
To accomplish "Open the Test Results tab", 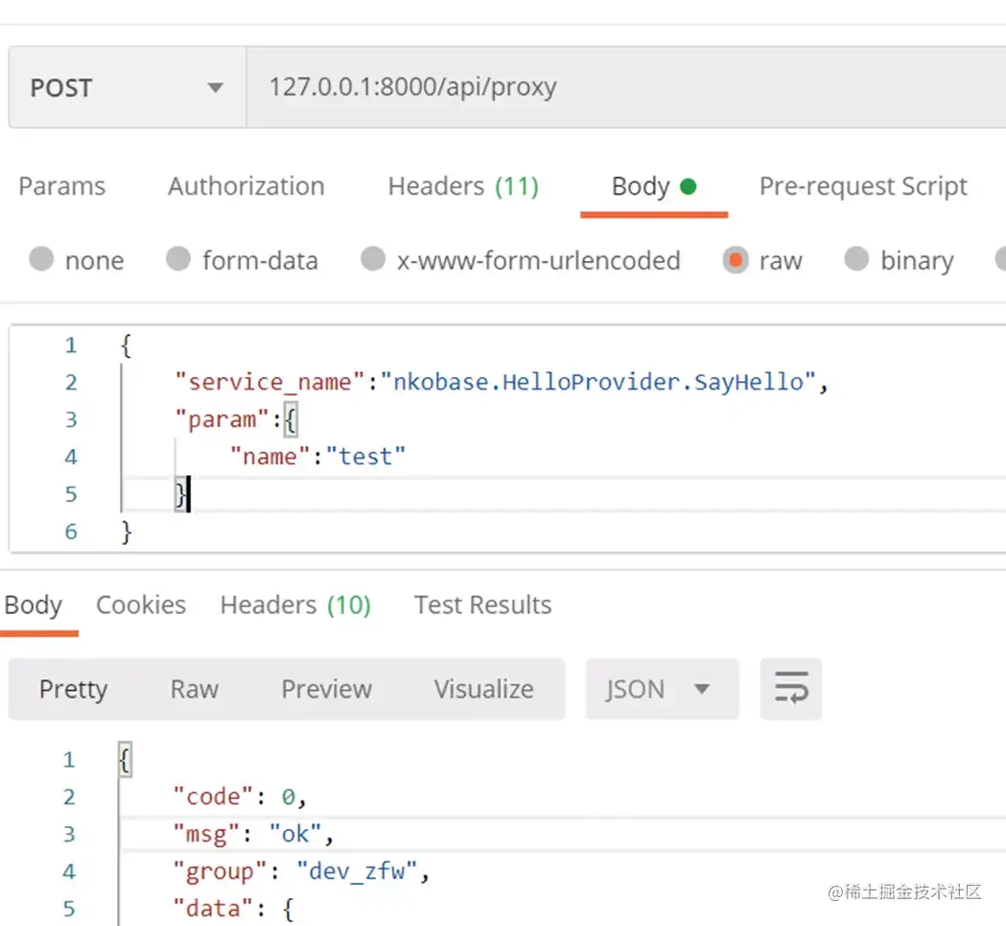I will click(x=482, y=605).
